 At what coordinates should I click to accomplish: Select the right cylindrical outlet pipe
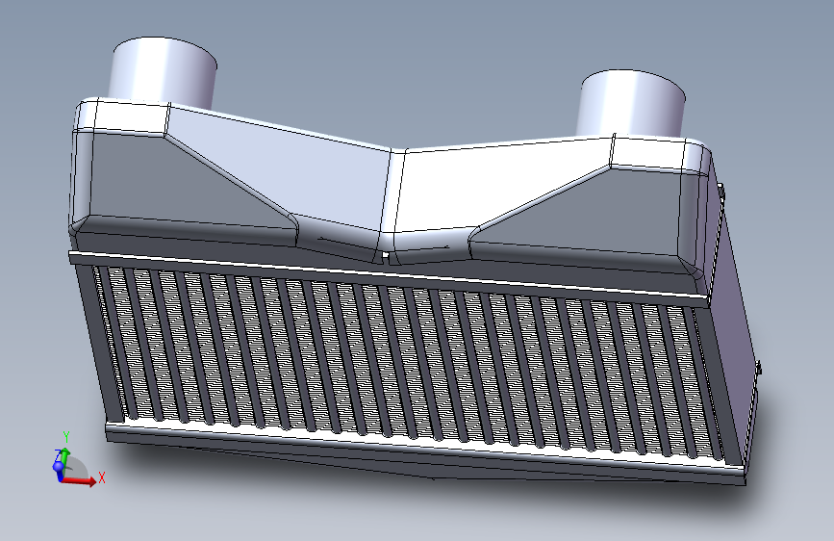click(631, 104)
